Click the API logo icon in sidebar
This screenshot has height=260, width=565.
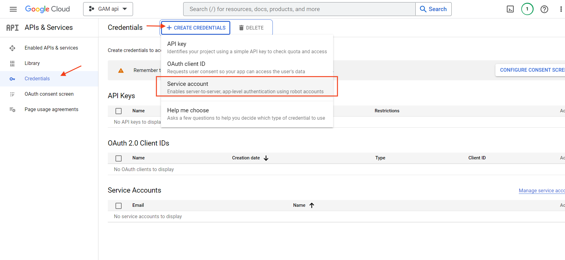[13, 28]
